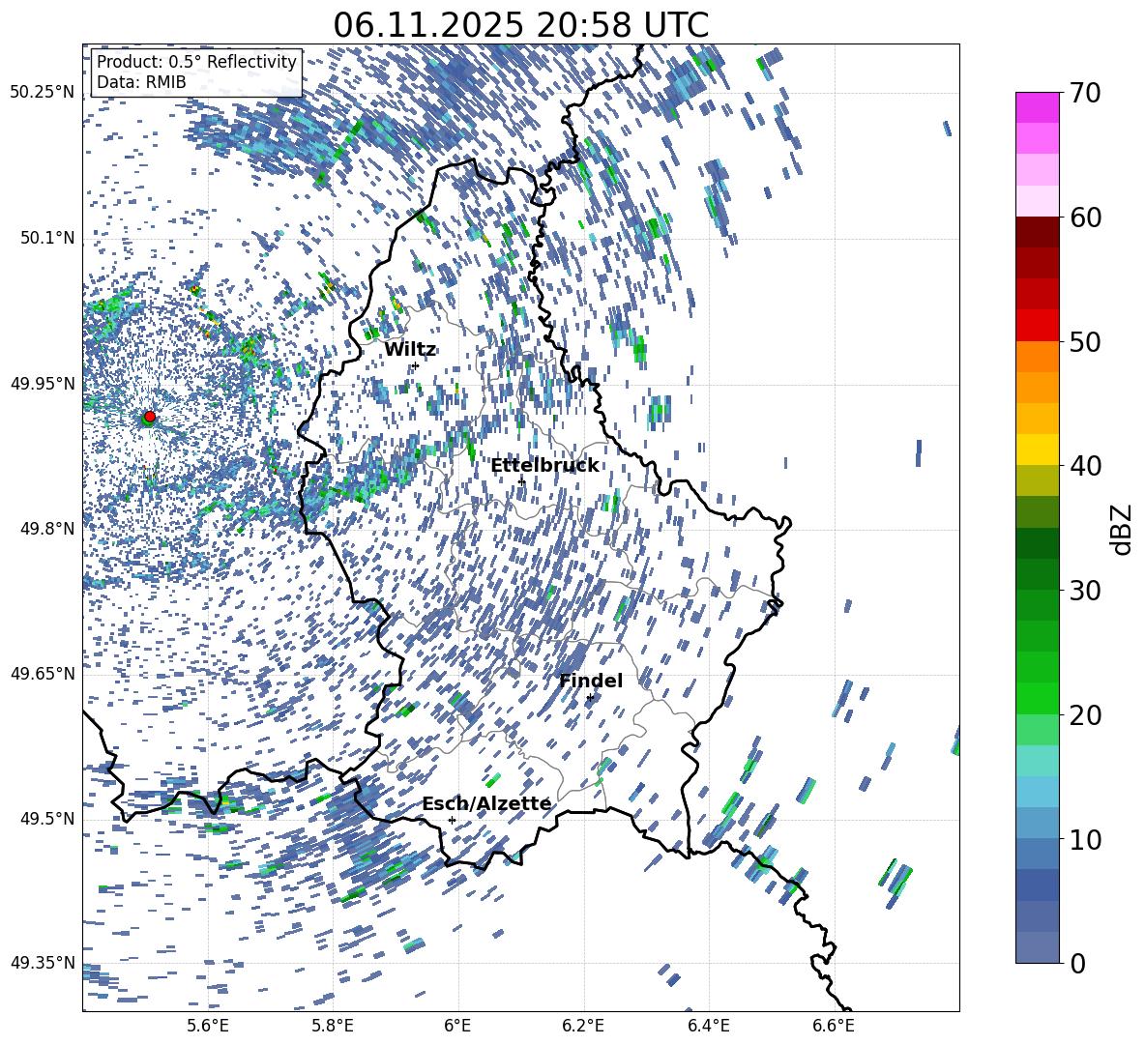
Task: Click the 6.4°E longitude tick label
Action: point(708,1026)
